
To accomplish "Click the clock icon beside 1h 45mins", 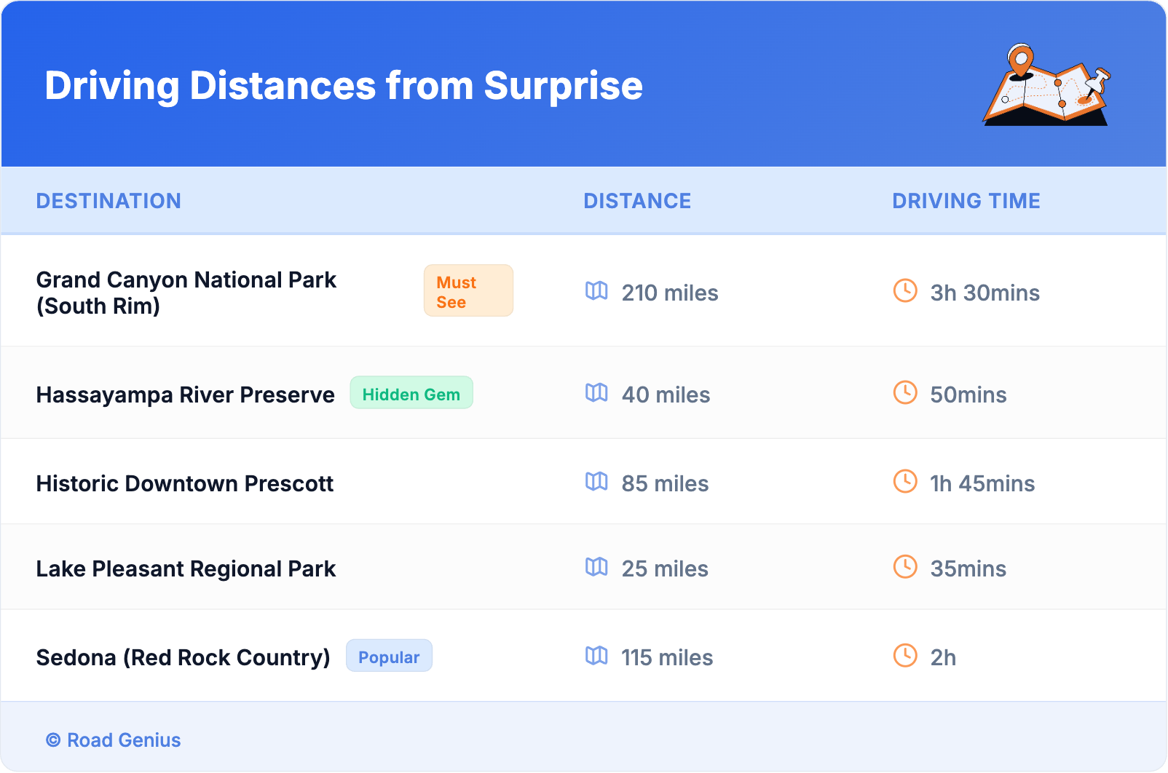I will [905, 482].
